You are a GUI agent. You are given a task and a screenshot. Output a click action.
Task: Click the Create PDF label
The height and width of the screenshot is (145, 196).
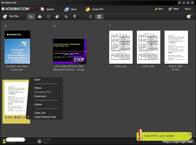click(97, 9)
